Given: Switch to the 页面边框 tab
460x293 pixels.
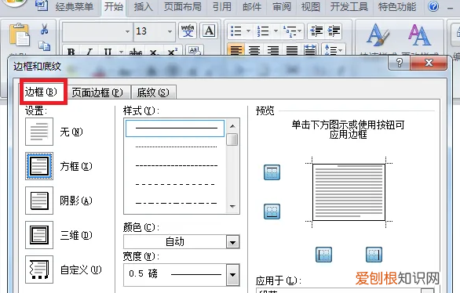Looking at the screenshot, I should coord(97,92).
